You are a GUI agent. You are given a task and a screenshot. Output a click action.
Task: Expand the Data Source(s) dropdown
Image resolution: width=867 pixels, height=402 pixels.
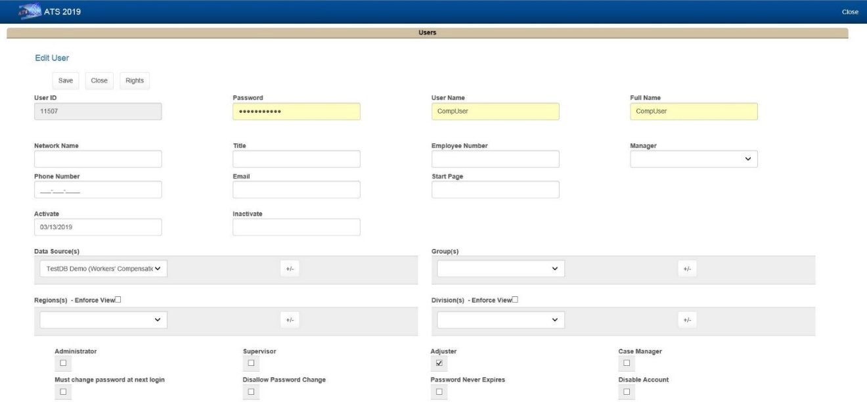tap(103, 268)
